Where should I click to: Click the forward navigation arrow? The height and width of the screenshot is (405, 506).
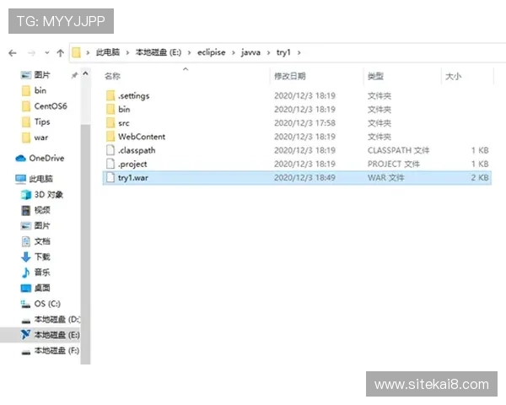pyautogui.click(x=31, y=53)
